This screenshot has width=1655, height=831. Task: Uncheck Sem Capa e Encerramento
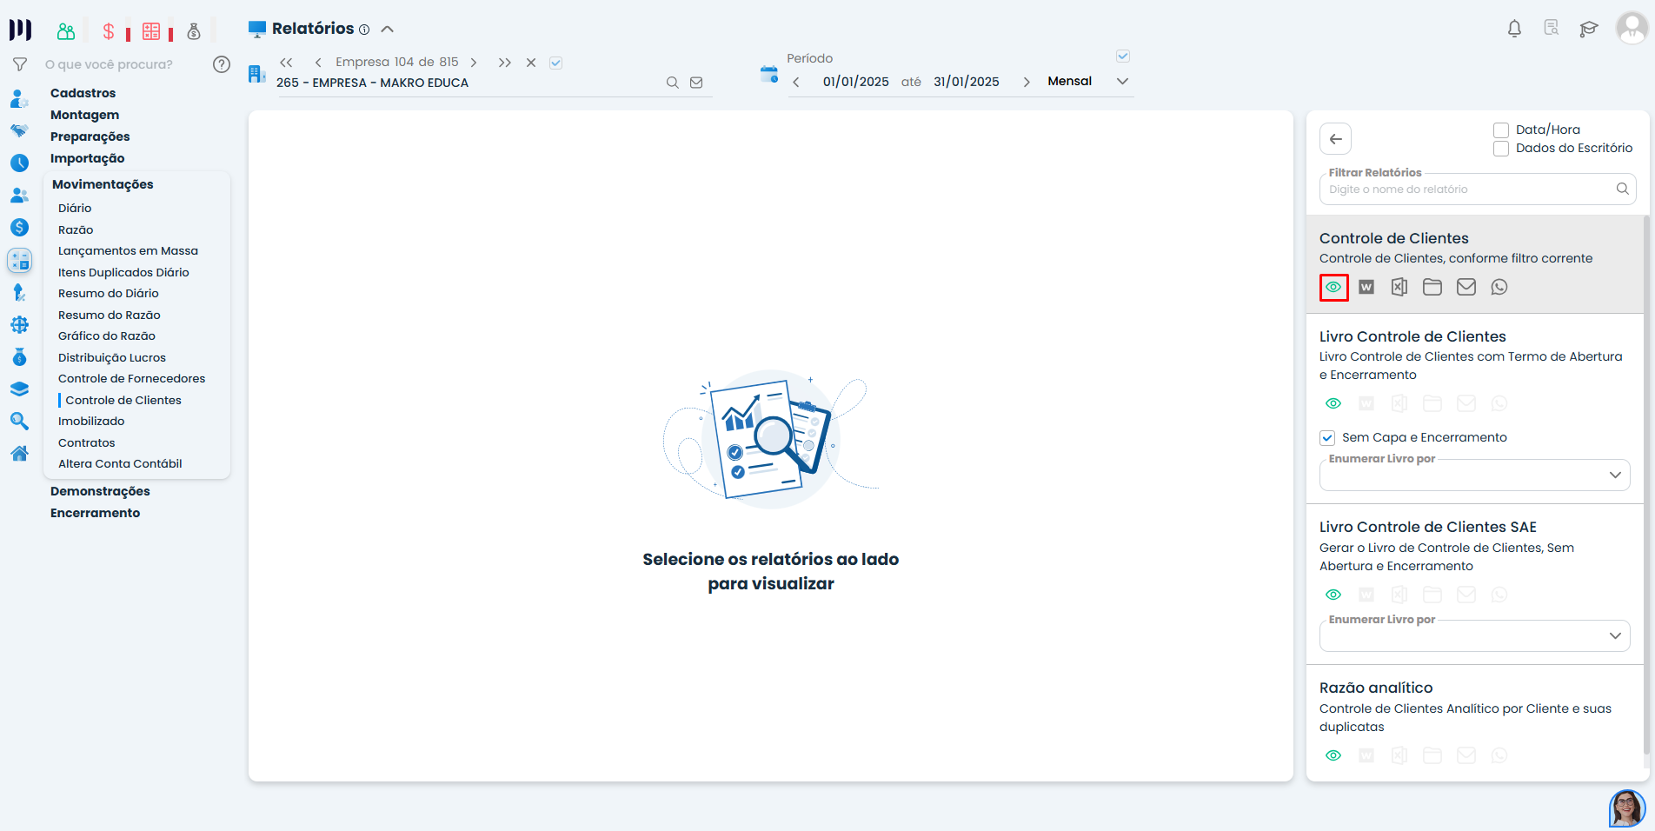(x=1327, y=438)
